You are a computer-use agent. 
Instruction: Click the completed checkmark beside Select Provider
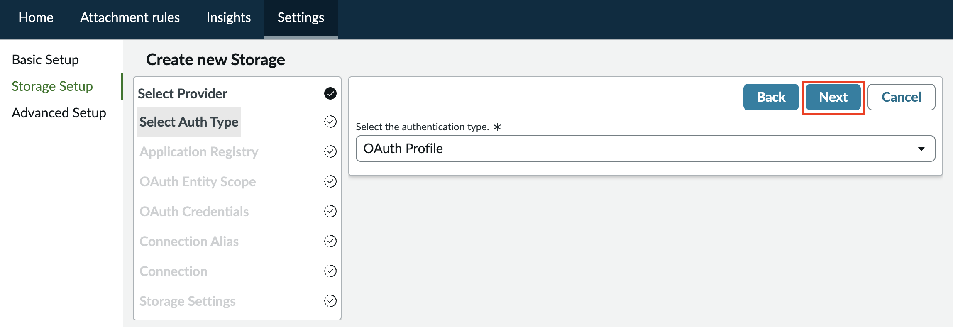coord(330,93)
